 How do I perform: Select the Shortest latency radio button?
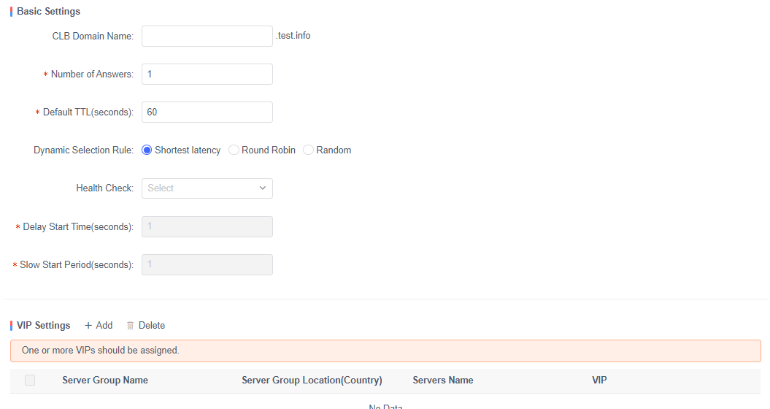point(147,150)
